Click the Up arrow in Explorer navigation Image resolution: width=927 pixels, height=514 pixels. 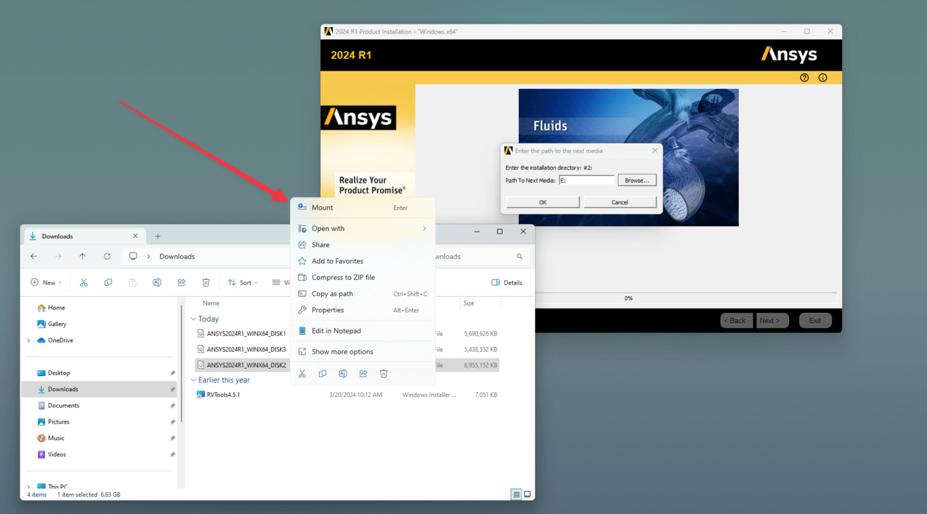82,256
